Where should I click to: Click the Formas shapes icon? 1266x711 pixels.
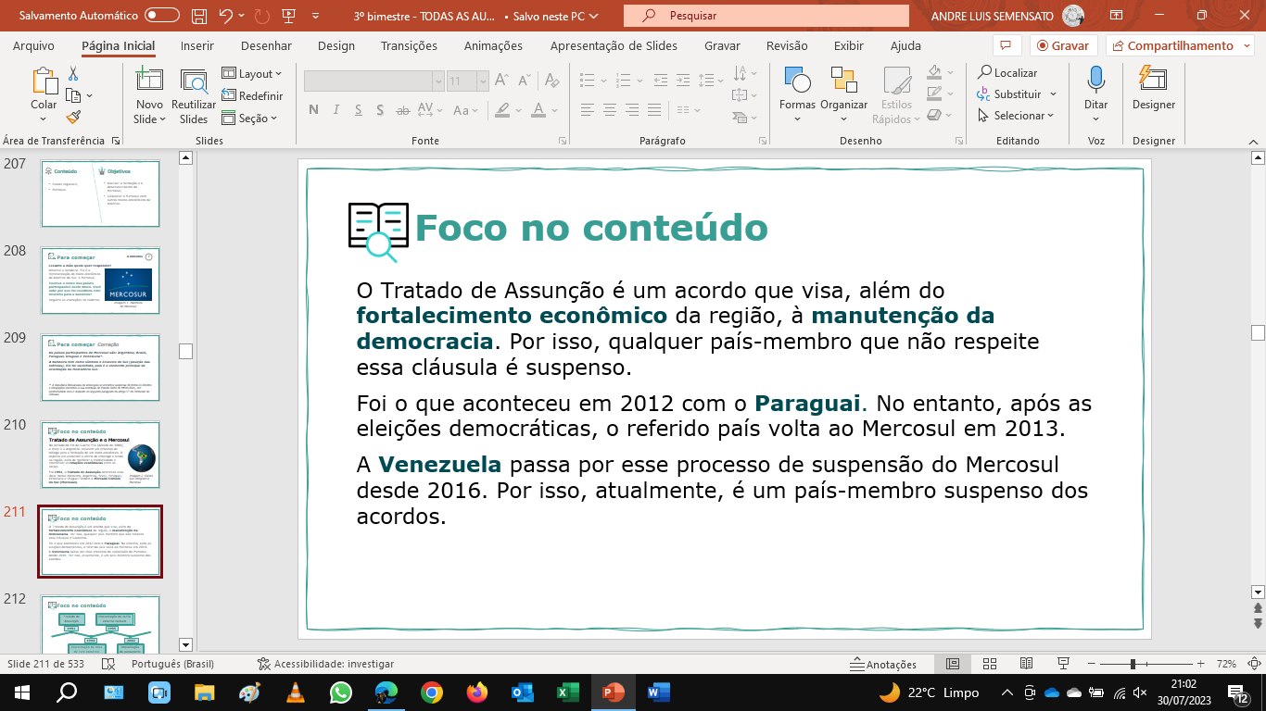tap(797, 81)
